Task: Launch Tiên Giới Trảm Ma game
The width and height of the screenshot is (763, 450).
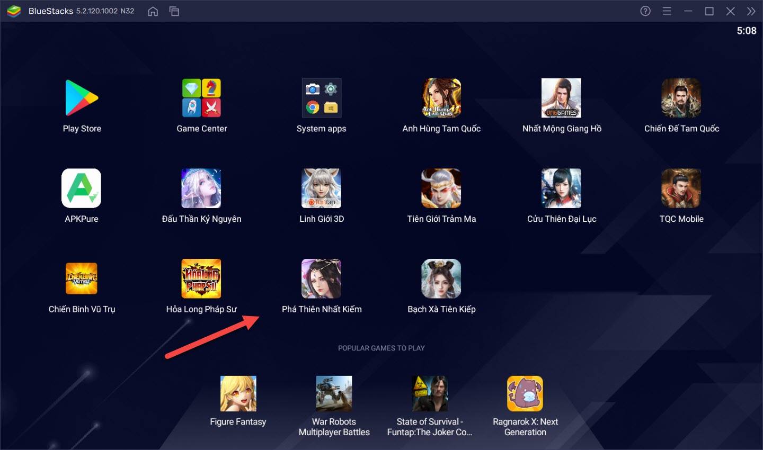Action: tap(441, 188)
